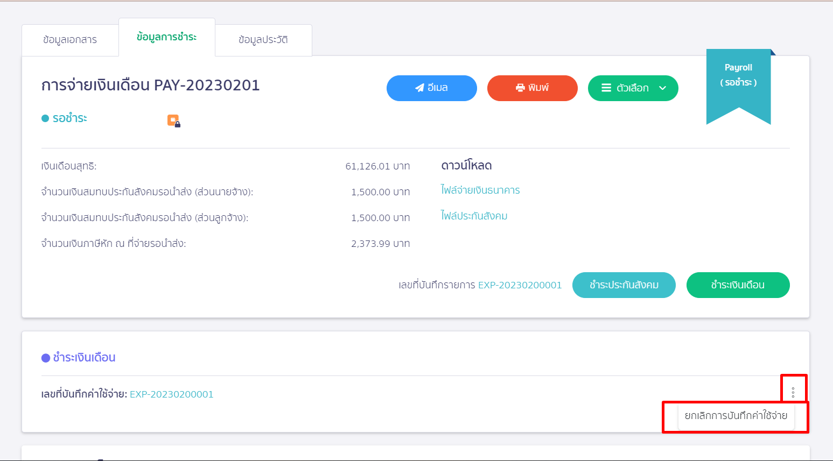Click the teal status dot before รอชำระ
This screenshot has width=833, height=461.
tap(45, 118)
